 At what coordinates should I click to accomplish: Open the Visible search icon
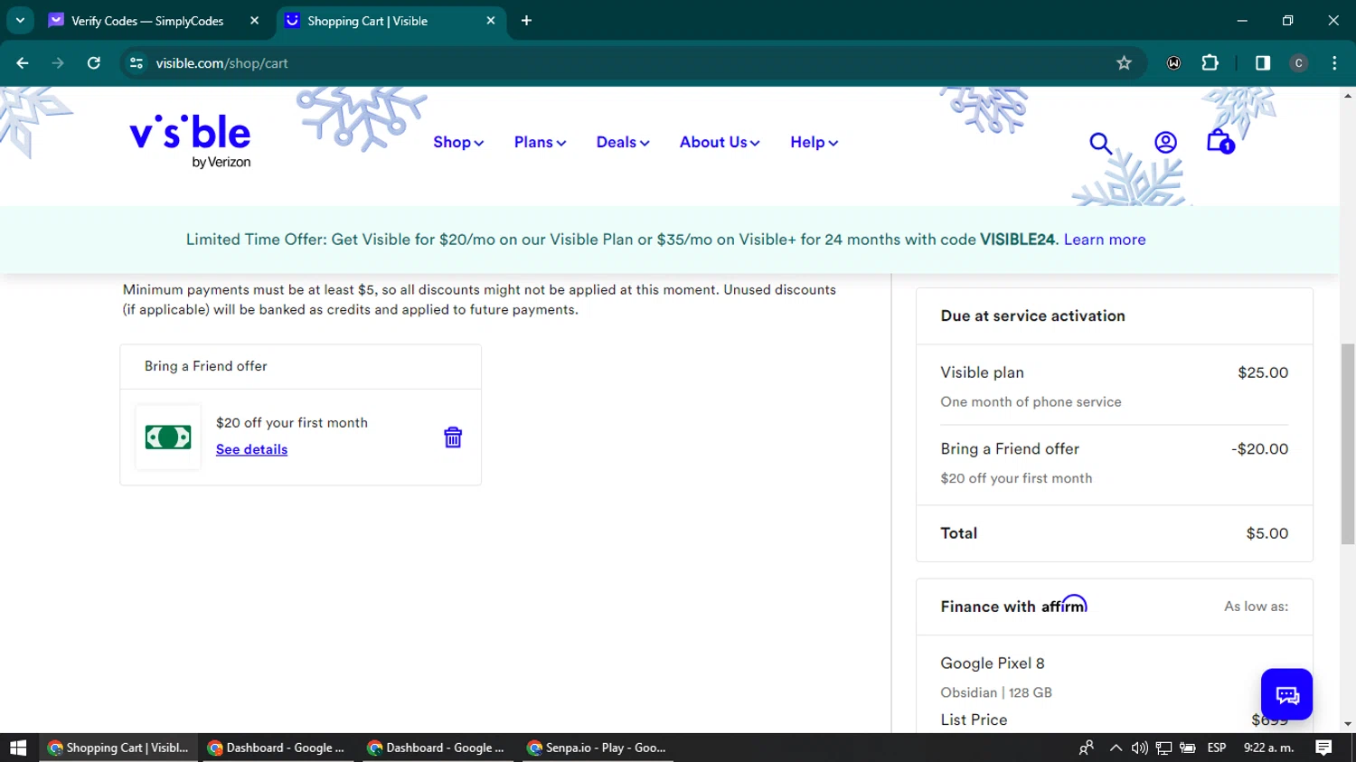click(1100, 143)
